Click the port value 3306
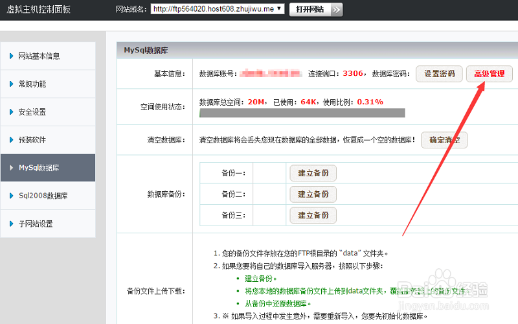 click(x=353, y=73)
